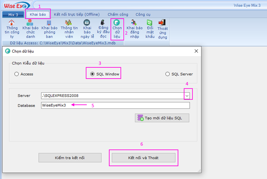The image size is (267, 179).
Task: Open Thông tin công ty icon
Action: [12, 23]
